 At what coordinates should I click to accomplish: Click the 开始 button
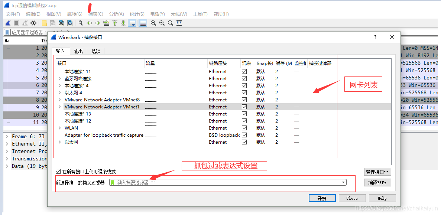pyautogui.click(x=322, y=198)
